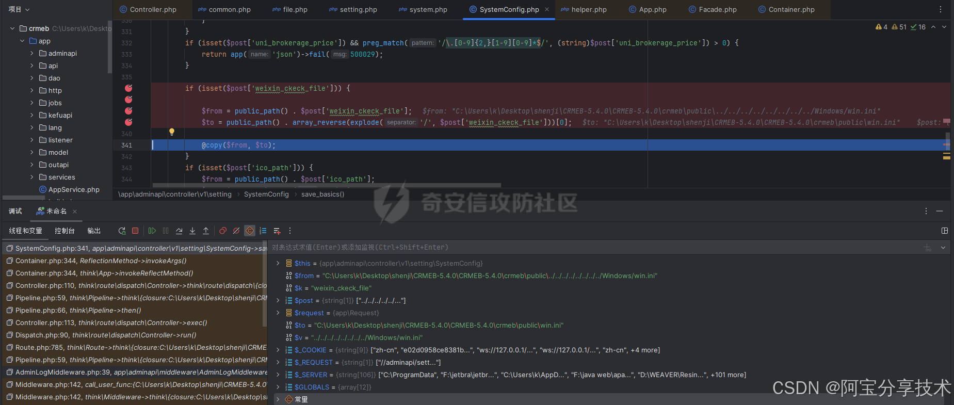This screenshot has width=954, height=405.
Task: Expand the evaluate expression history dropdown
Action: [x=943, y=248]
